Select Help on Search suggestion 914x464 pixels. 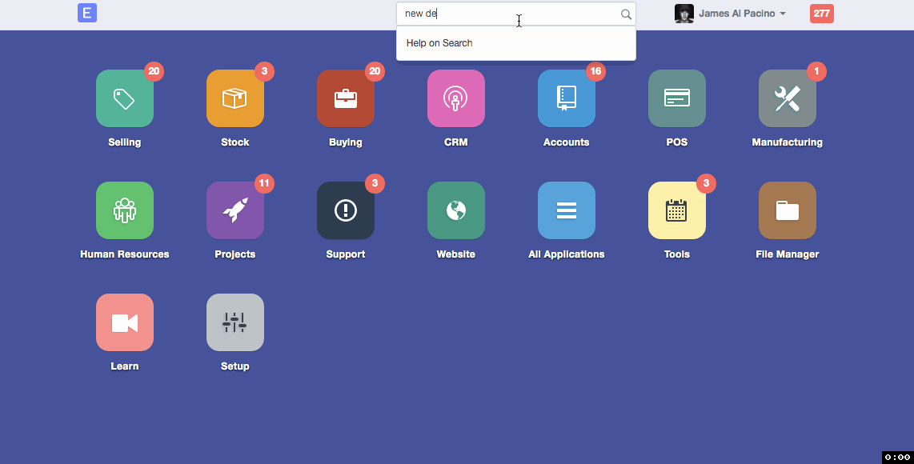pos(439,43)
